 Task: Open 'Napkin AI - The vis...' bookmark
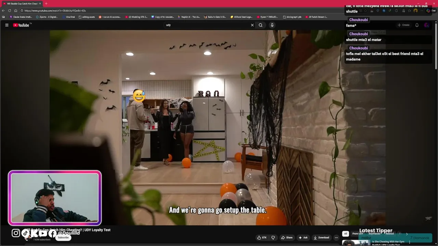pyautogui.click(x=189, y=17)
